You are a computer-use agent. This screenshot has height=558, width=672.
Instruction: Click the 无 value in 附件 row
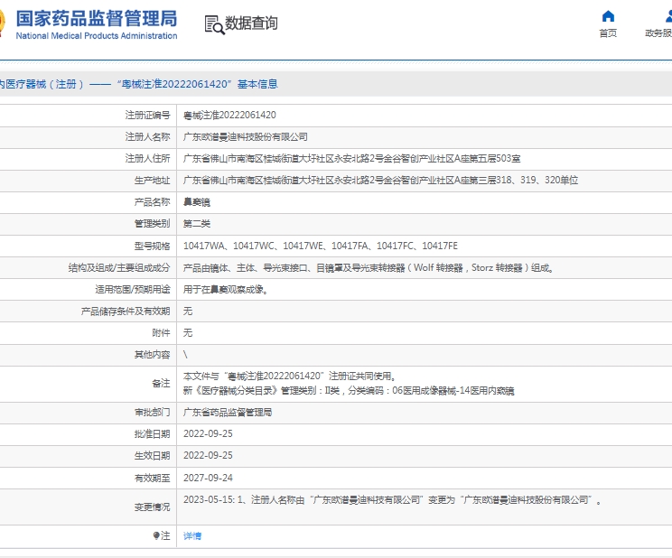(188, 332)
